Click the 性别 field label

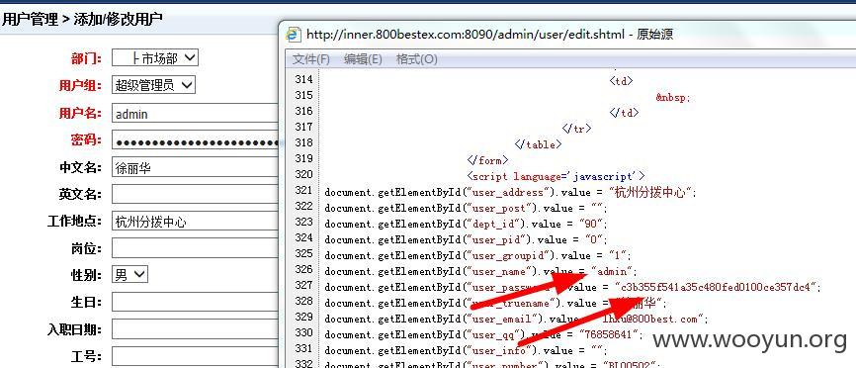pyautogui.click(x=86, y=275)
